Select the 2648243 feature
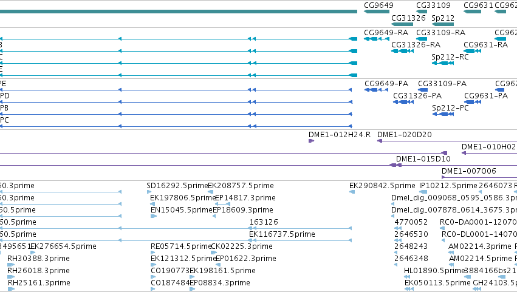The image size is (517, 292). pyautogui.click(x=395, y=253)
